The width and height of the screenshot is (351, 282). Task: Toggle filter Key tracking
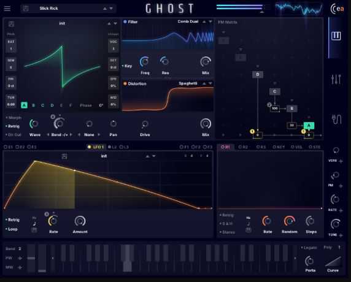(127, 66)
